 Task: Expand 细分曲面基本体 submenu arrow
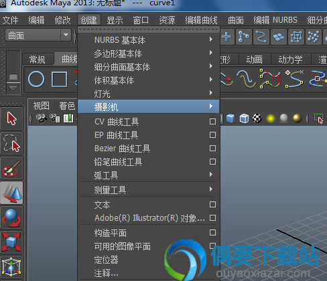[211, 66]
